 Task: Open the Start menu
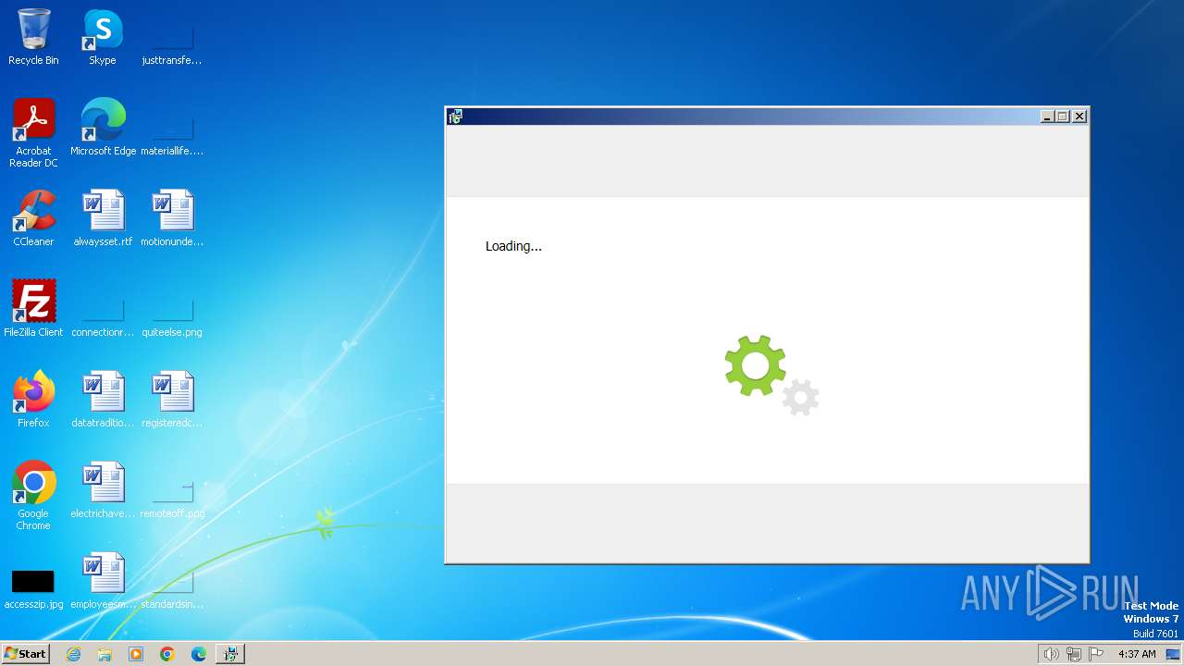[26, 654]
